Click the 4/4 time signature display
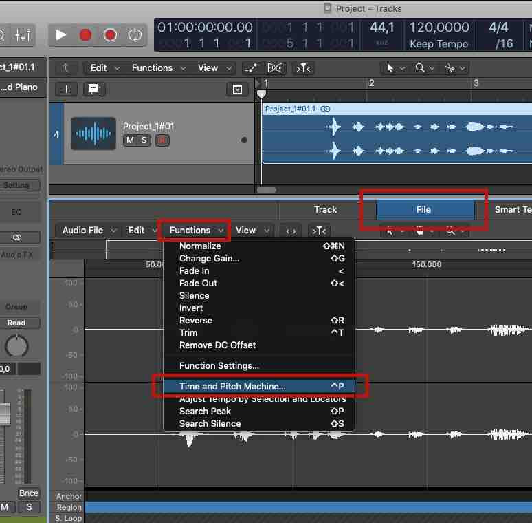The image size is (532, 523). click(x=499, y=27)
